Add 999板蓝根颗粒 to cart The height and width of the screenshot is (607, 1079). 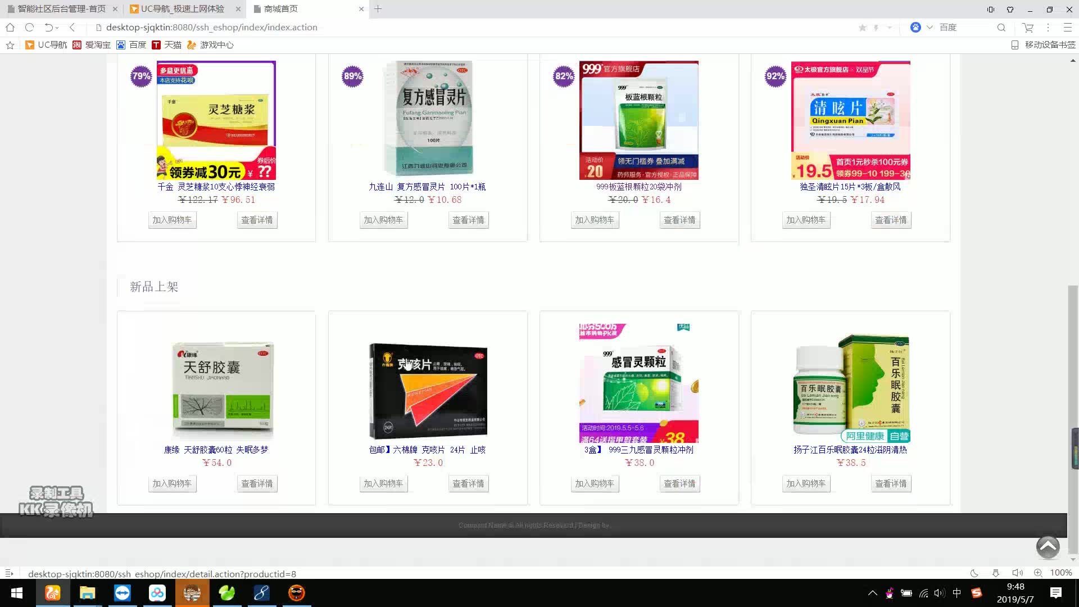tap(595, 220)
